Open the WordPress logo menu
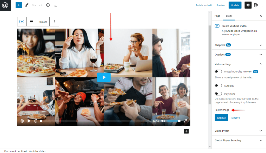Viewport: 266px width, 153px height. 5,5
